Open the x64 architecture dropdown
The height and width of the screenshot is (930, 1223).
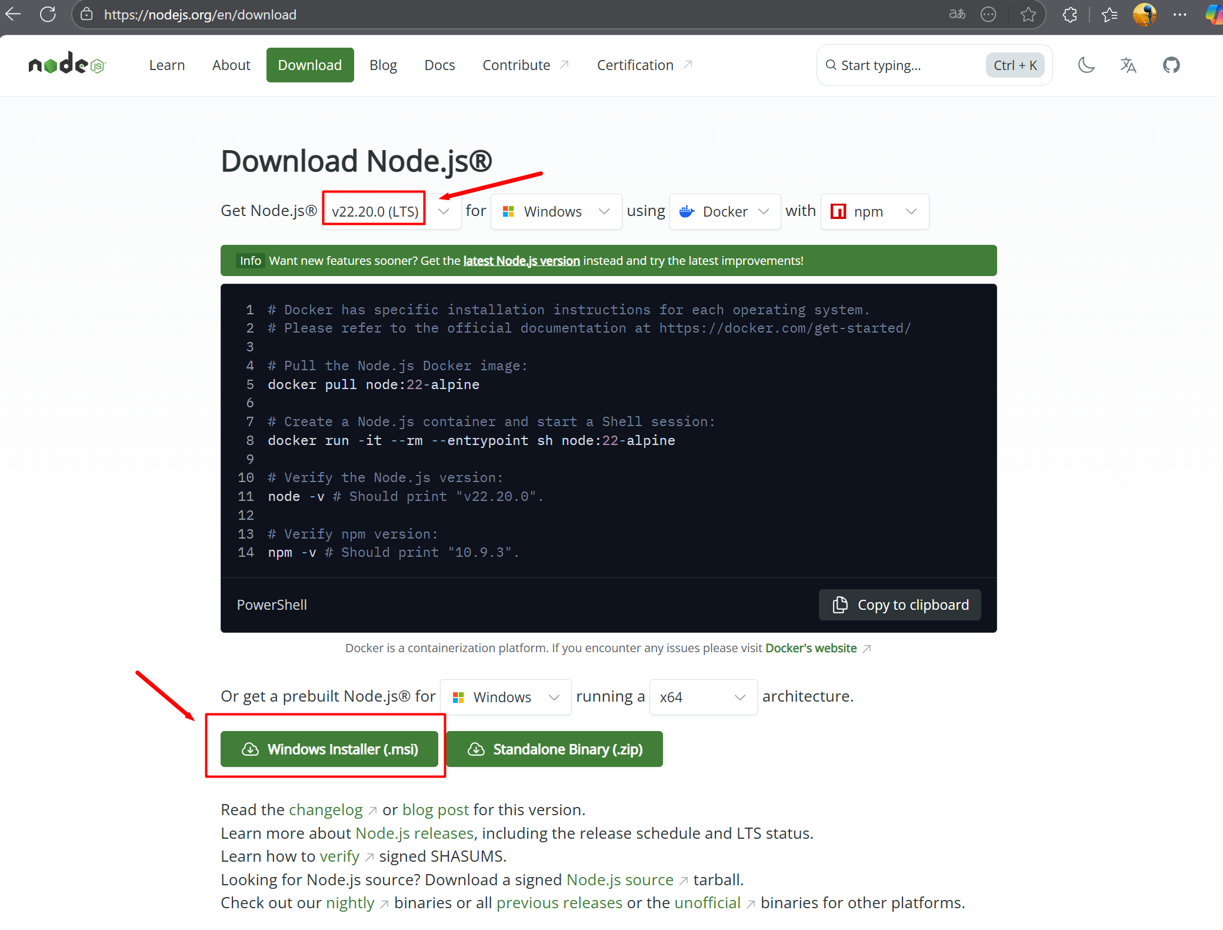[703, 697]
